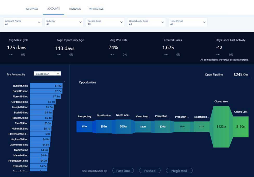Click the Bush454 Inc bar
This screenshot has width=254, height=177.
pyautogui.click(x=41, y=112)
